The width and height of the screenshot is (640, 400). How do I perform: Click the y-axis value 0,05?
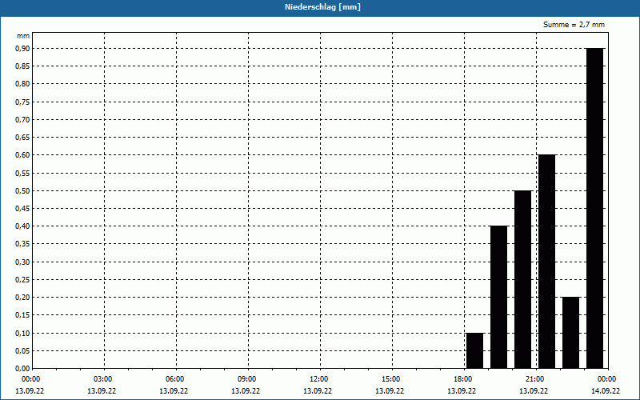click(x=22, y=351)
